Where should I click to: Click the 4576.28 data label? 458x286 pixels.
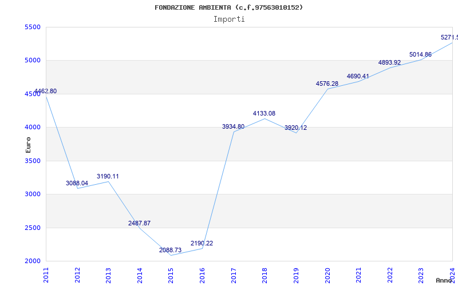click(327, 84)
